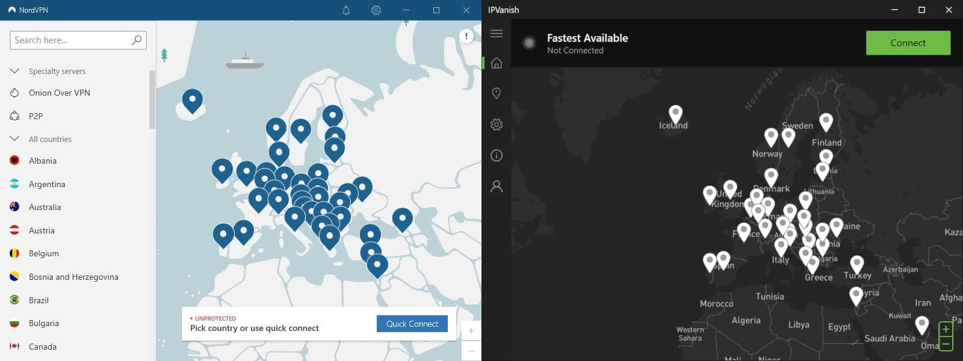Viewport: 963px width, 361px height.
Task: Click the Australia flag icon
Action: point(14,207)
